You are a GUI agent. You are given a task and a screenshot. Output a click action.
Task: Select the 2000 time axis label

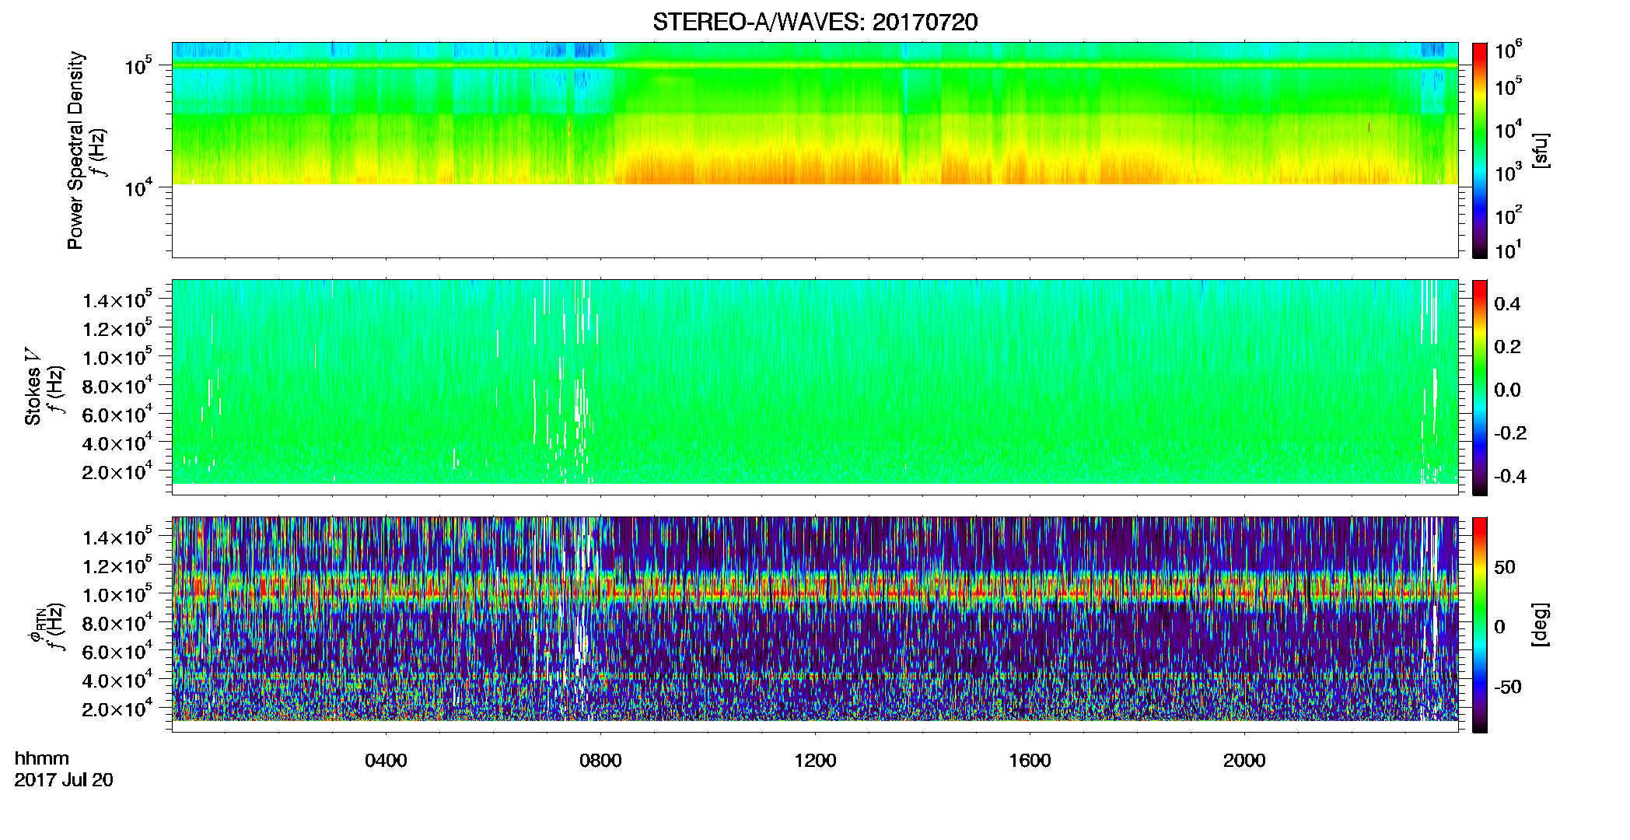click(1244, 761)
